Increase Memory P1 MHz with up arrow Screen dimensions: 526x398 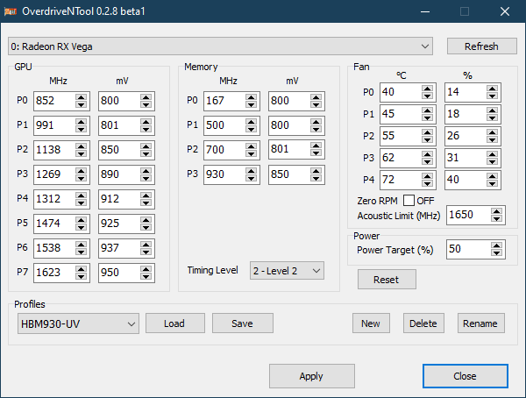(x=251, y=122)
